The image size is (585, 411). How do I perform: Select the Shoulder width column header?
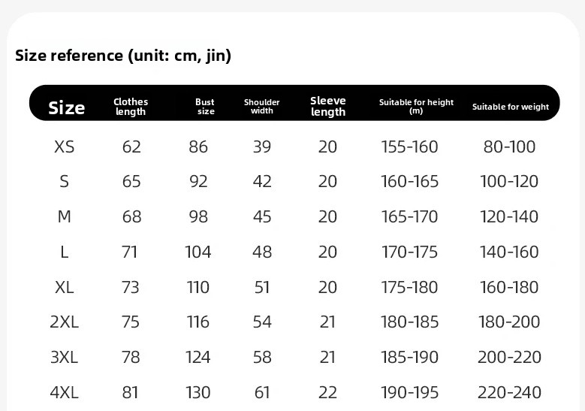point(262,107)
